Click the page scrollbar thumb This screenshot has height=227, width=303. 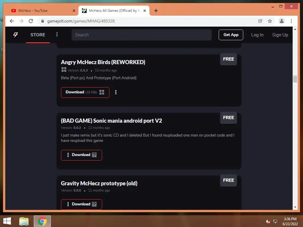coord(295,79)
